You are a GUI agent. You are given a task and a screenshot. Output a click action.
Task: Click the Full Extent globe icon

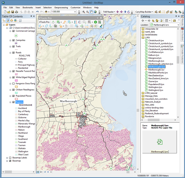[95, 12]
